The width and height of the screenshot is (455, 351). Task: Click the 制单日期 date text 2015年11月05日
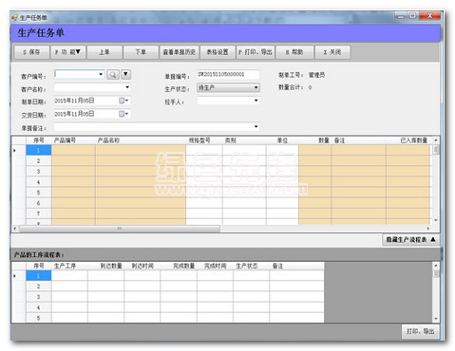point(74,101)
